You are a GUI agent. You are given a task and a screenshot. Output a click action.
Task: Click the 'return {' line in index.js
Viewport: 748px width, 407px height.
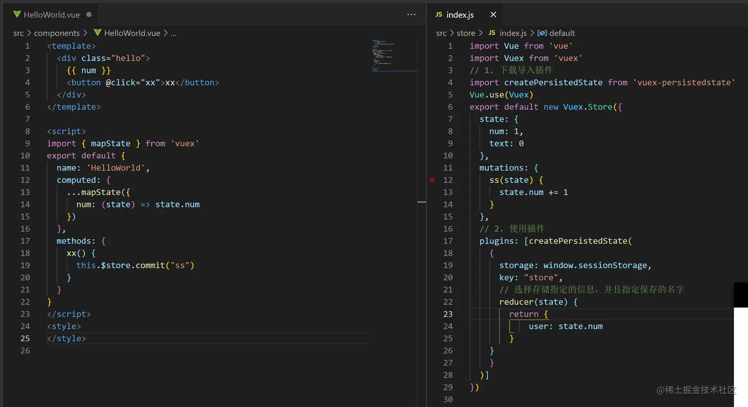coord(528,314)
